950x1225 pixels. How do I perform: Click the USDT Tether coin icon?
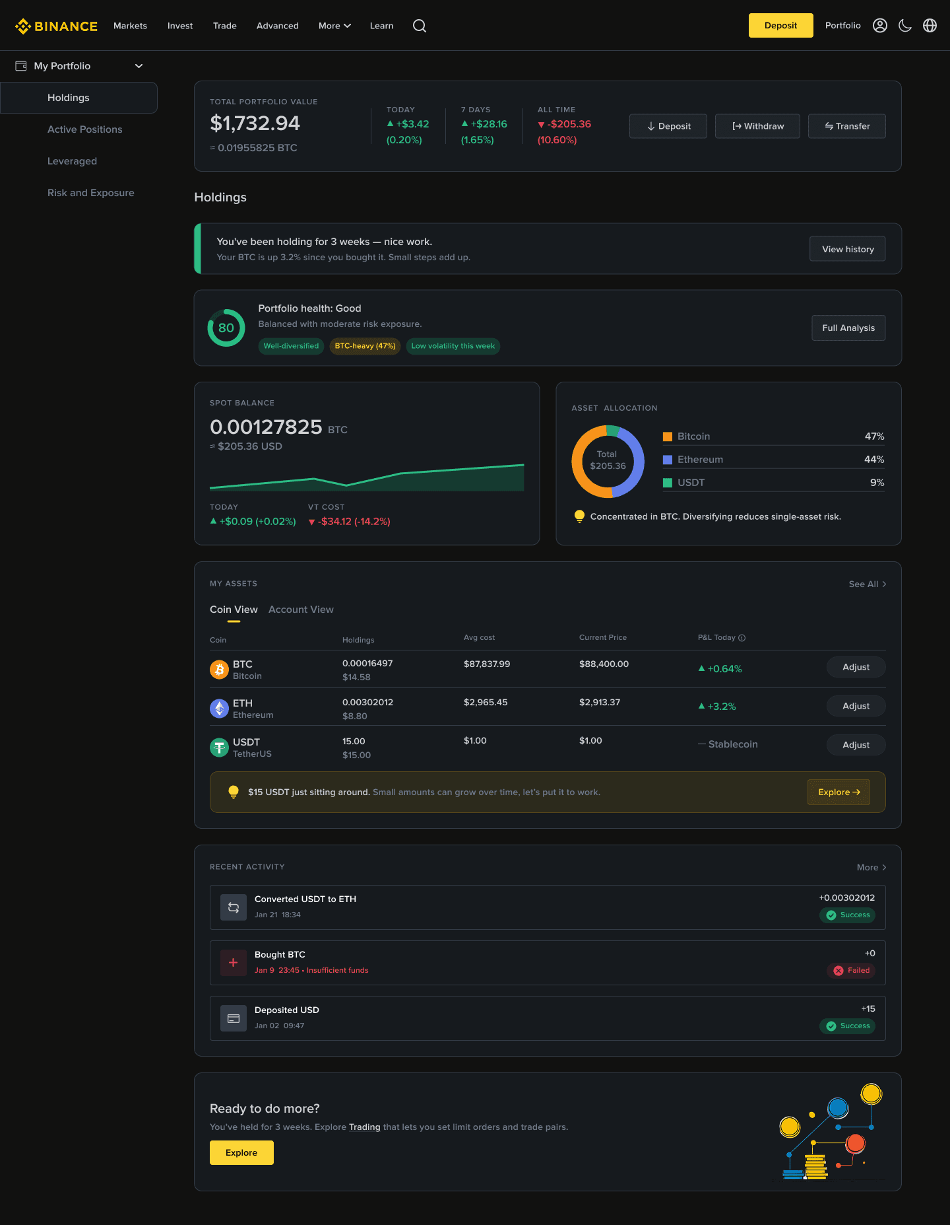pyautogui.click(x=219, y=748)
